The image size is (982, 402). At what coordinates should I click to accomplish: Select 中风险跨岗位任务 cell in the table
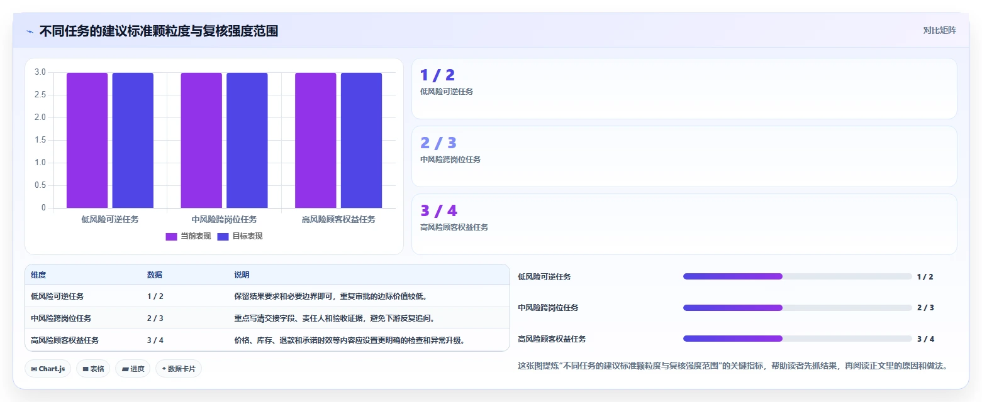[61, 318]
